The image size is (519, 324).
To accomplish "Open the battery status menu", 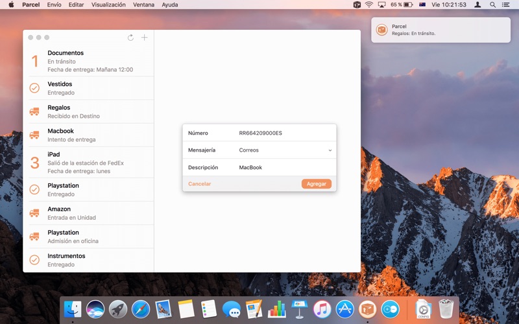I will click(402, 5).
